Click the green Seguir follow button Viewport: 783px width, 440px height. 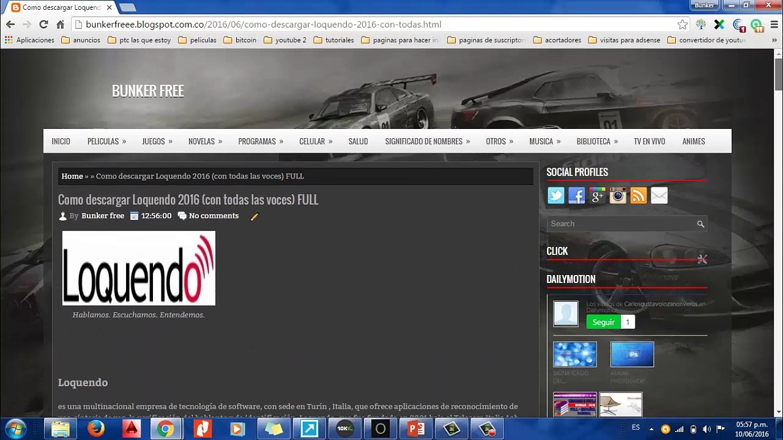(x=603, y=322)
